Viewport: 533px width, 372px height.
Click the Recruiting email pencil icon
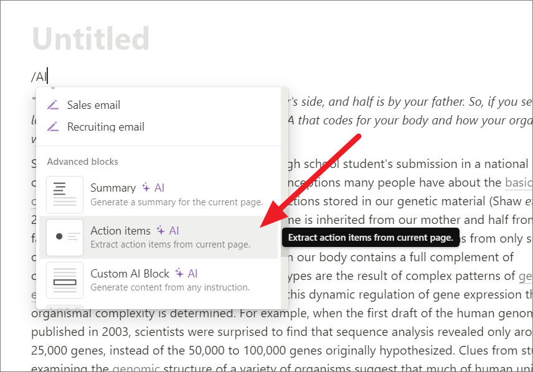(x=53, y=126)
